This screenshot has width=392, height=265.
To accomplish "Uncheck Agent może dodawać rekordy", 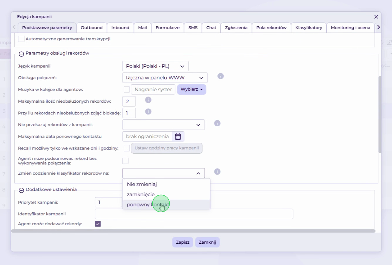I will pos(98,224).
